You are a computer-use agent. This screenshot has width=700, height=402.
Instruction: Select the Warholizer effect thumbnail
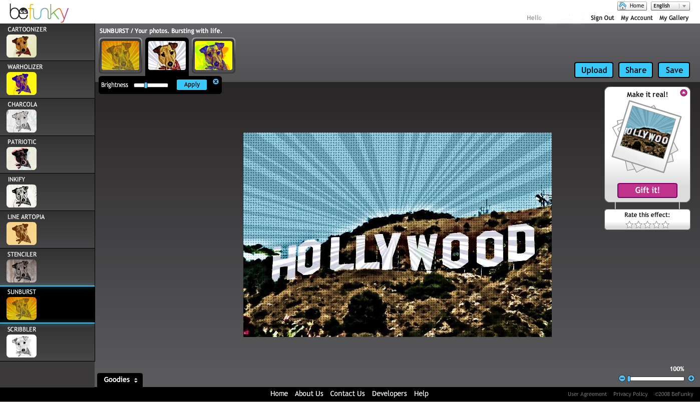click(22, 83)
